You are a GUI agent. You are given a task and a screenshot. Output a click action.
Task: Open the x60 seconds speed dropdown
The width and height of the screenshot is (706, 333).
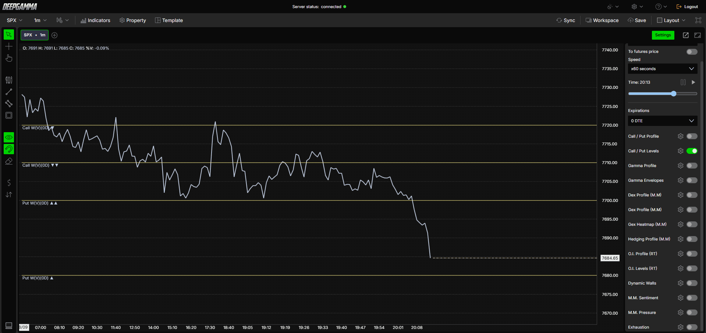[662, 69]
